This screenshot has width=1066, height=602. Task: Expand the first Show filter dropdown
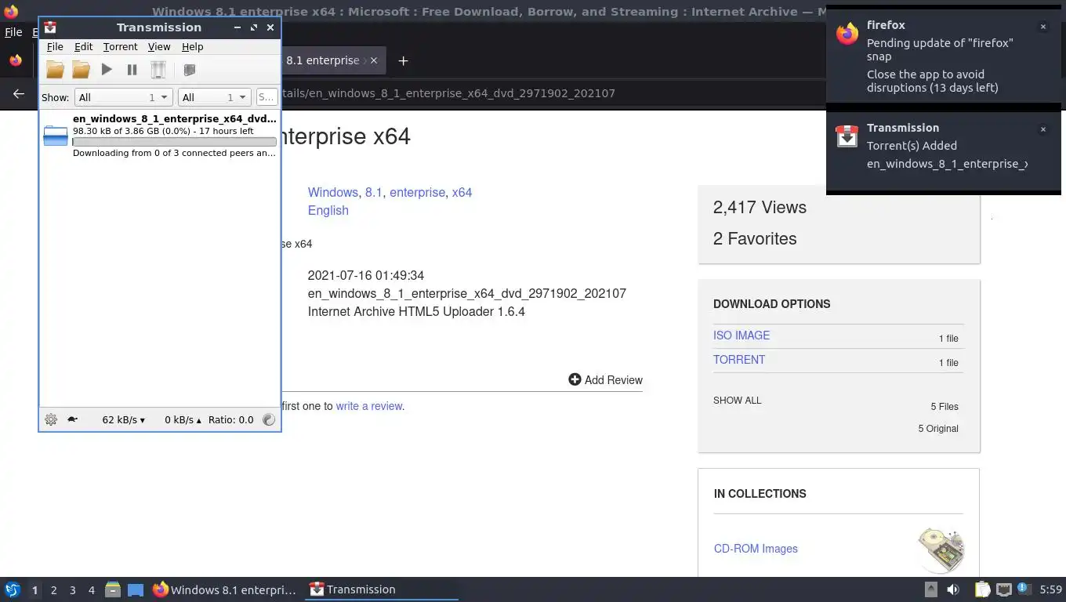coord(123,97)
